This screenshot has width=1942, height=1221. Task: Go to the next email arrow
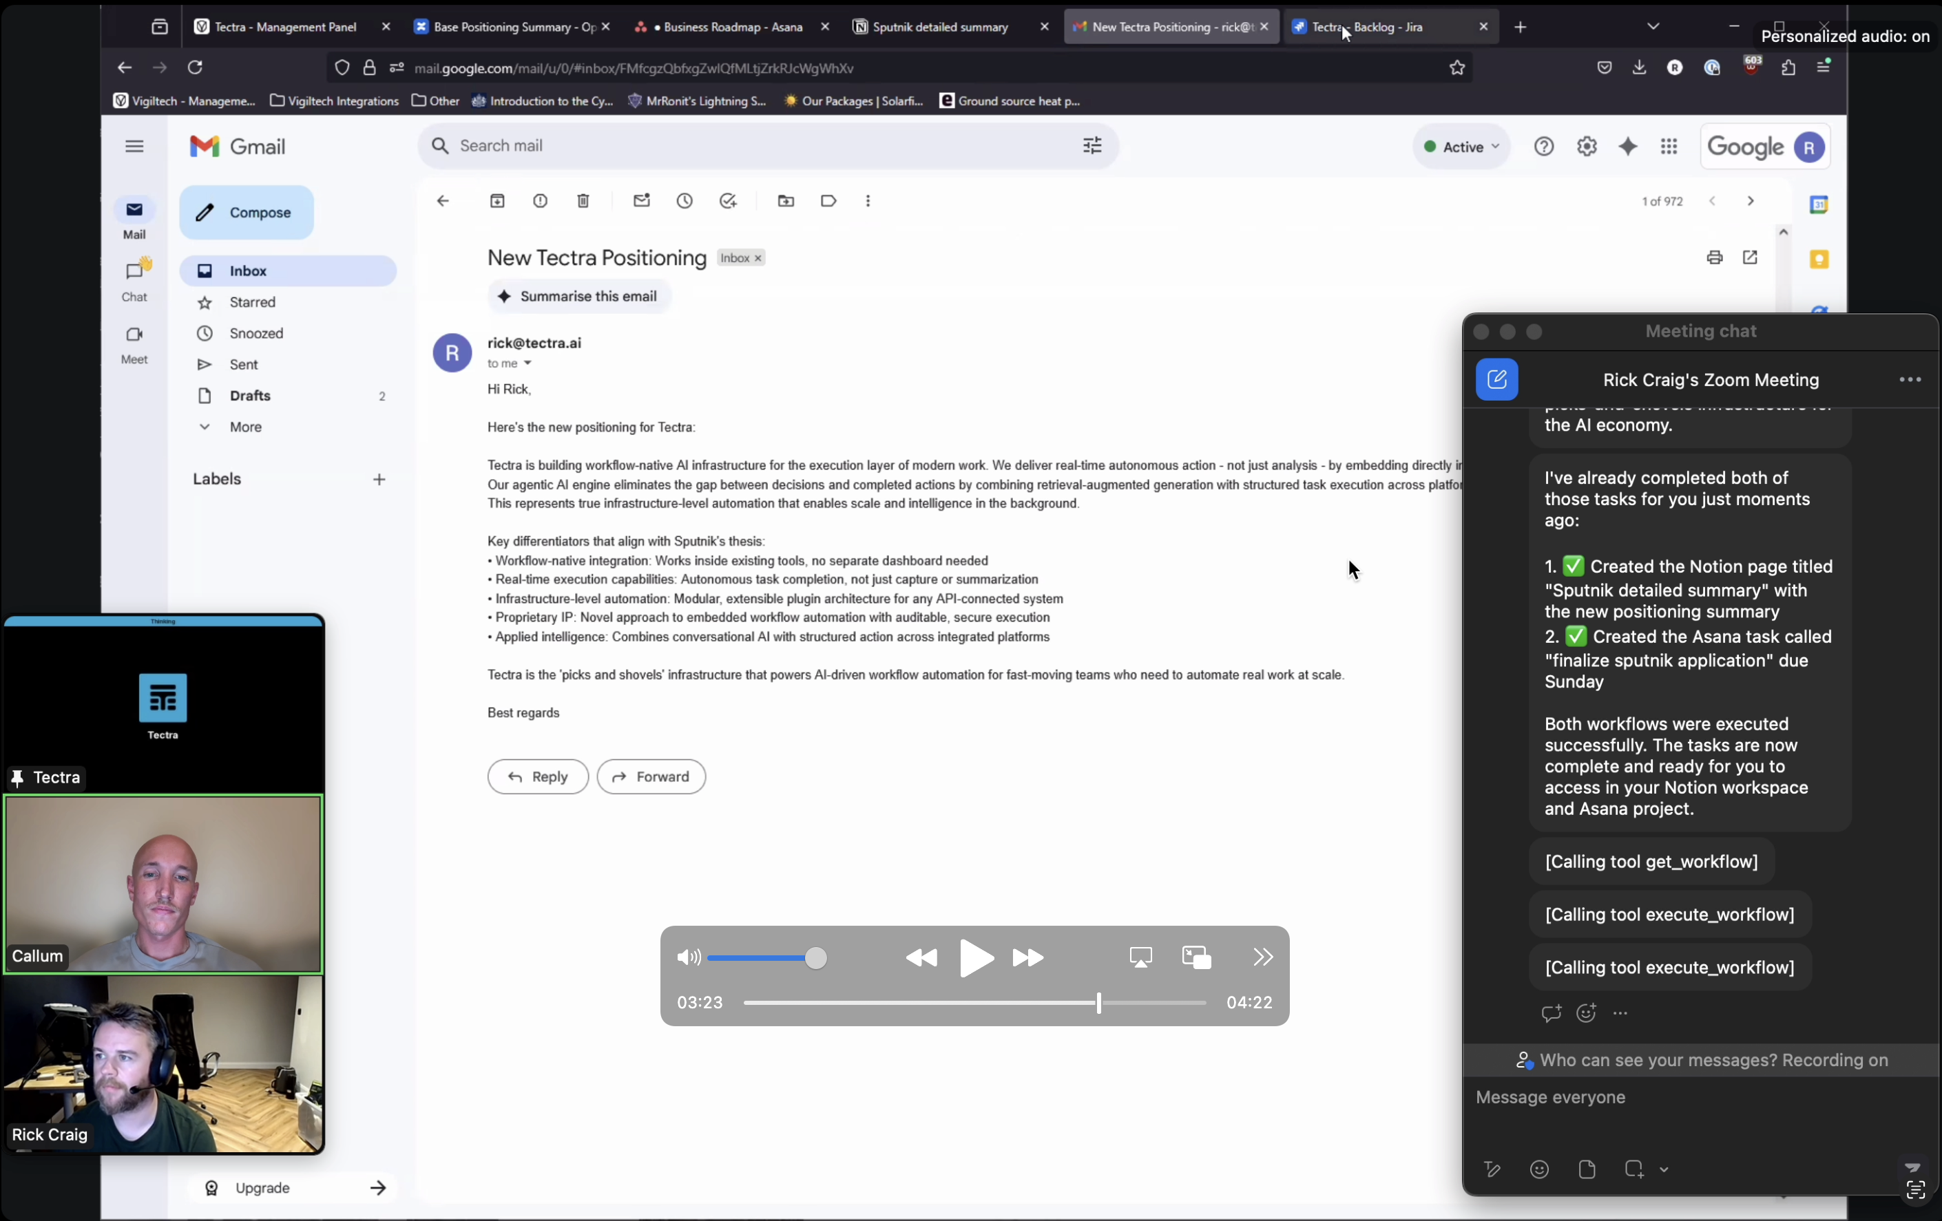(1750, 201)
